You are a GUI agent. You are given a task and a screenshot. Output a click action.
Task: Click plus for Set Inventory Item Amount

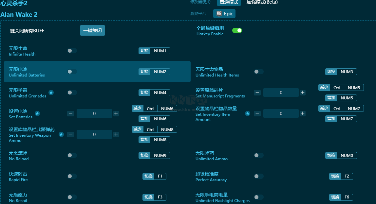coord(303,113)
